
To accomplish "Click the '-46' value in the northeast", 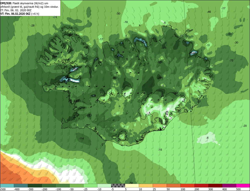I will (x=209, y=12).
